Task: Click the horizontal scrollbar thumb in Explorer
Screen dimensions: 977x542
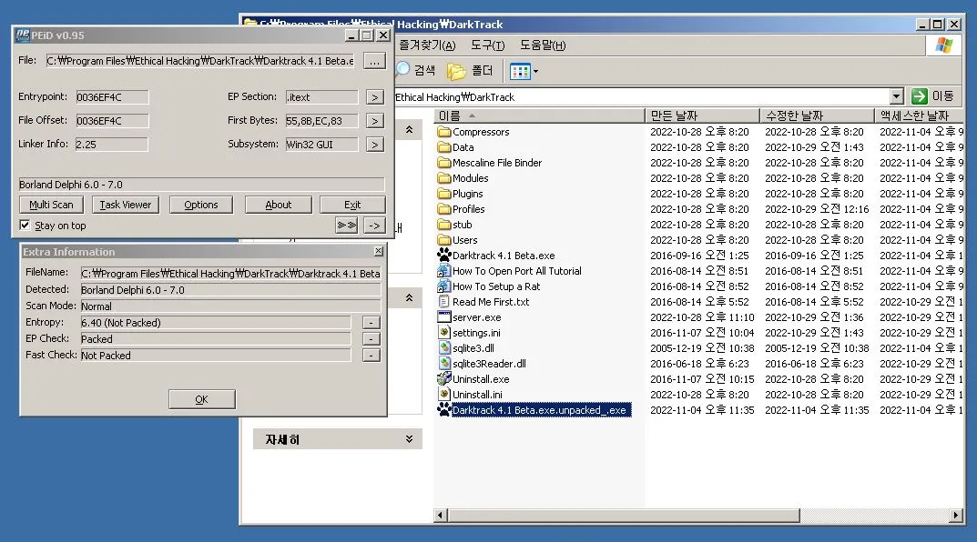Action: 623,516
